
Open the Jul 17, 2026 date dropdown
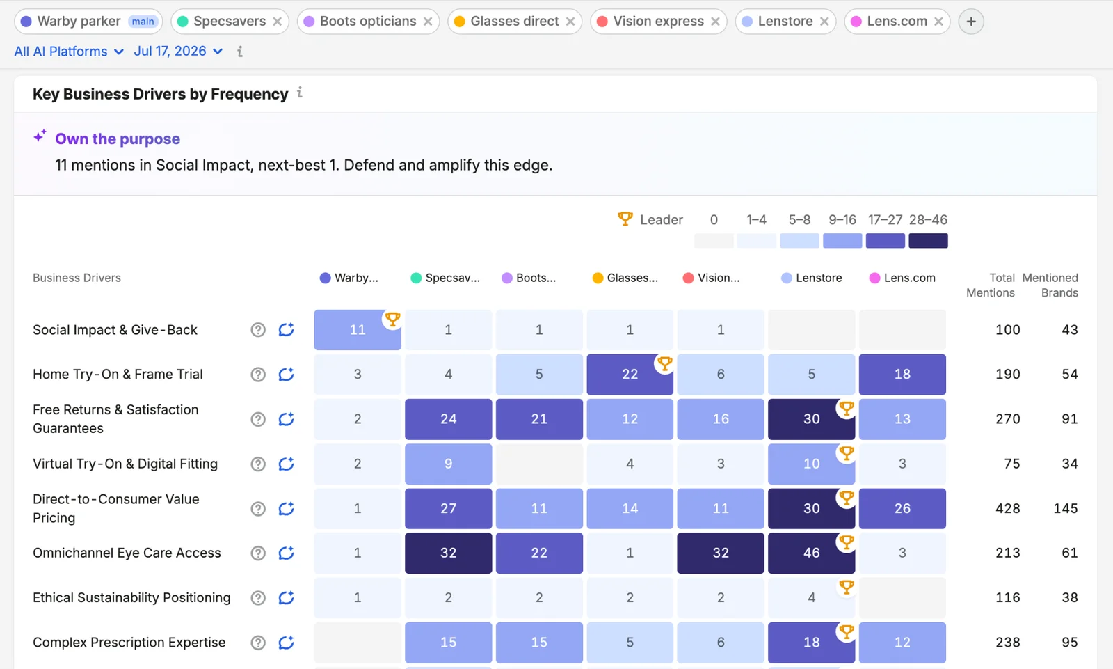pos(178,52)
